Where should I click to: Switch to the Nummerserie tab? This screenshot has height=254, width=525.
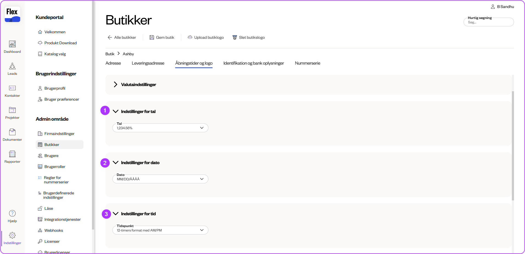pos(307,63)
